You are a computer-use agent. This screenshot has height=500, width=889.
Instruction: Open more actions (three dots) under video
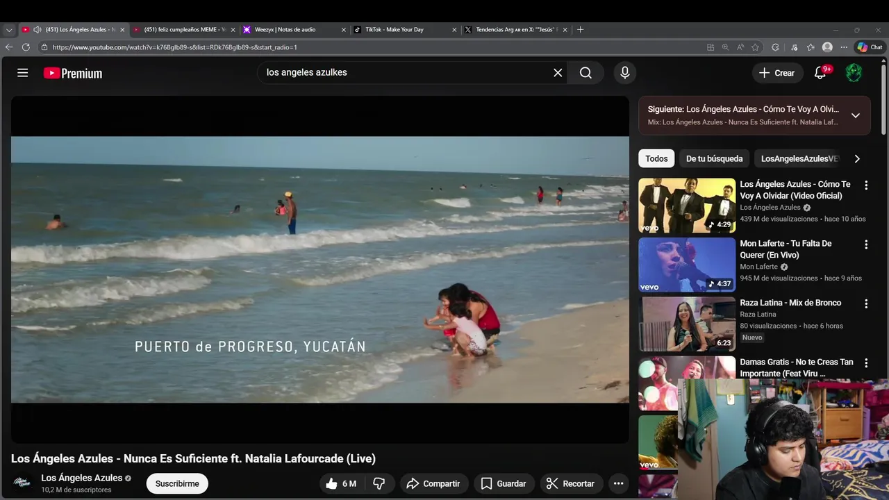coord(618,483)
